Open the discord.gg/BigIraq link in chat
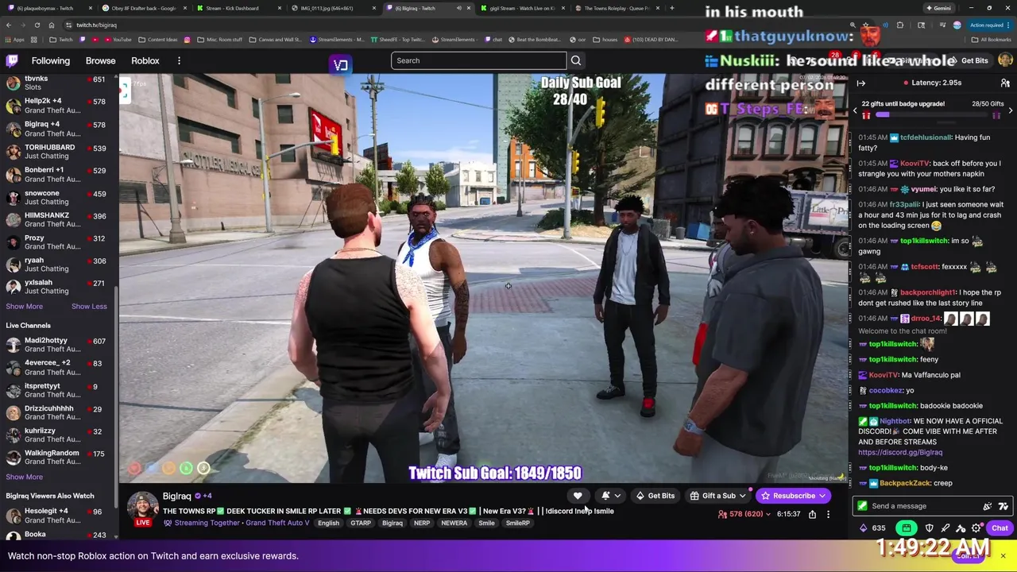1017x572 pixels. click(x=900, y=452)
